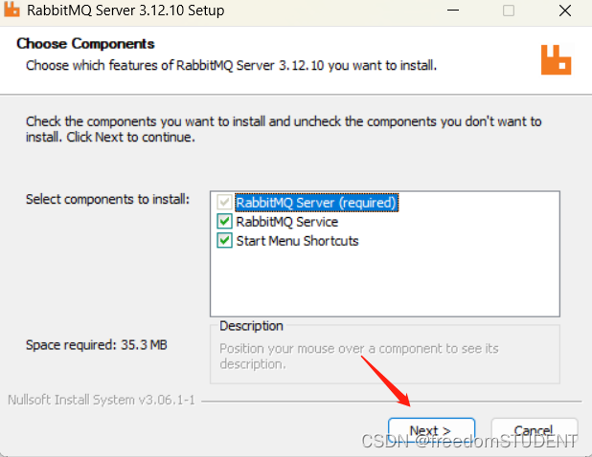This screenshot has height=457, width=592.
Task: Cancel the RabbitMQ Server setup
Action: click(x=534, y=430)
